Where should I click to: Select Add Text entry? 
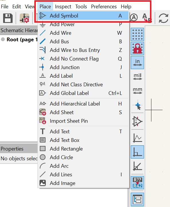coord(83,132)
